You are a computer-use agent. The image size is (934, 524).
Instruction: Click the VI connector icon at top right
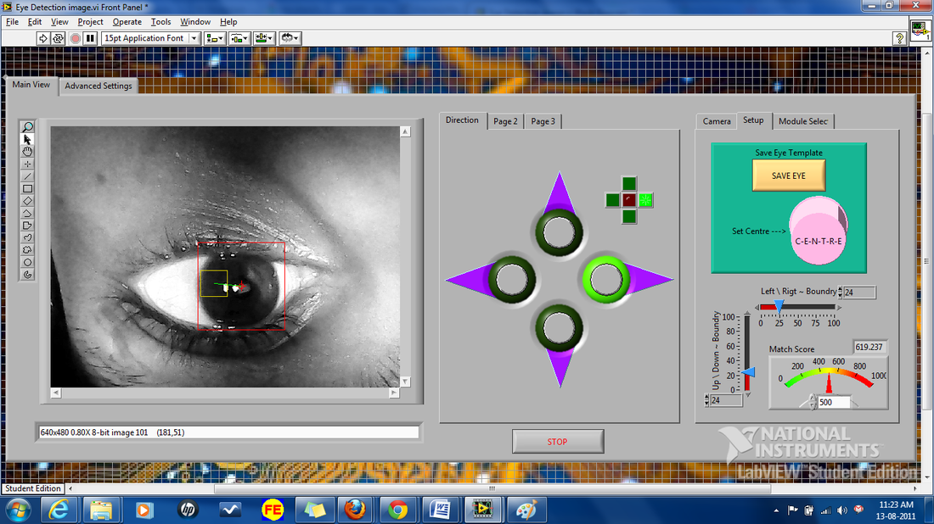coord(920,30)
